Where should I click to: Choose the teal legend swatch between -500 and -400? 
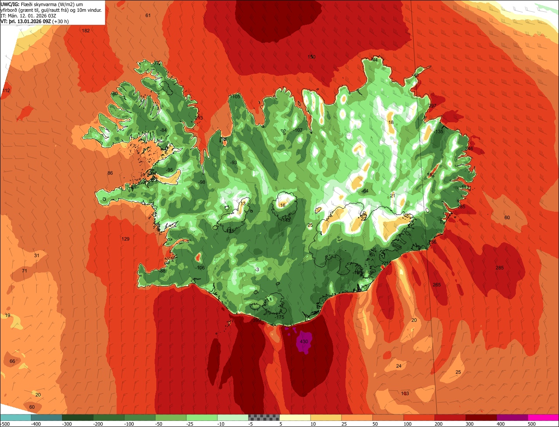coord(46,417)
